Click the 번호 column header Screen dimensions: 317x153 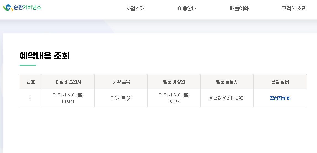click(x=31, y=82)
